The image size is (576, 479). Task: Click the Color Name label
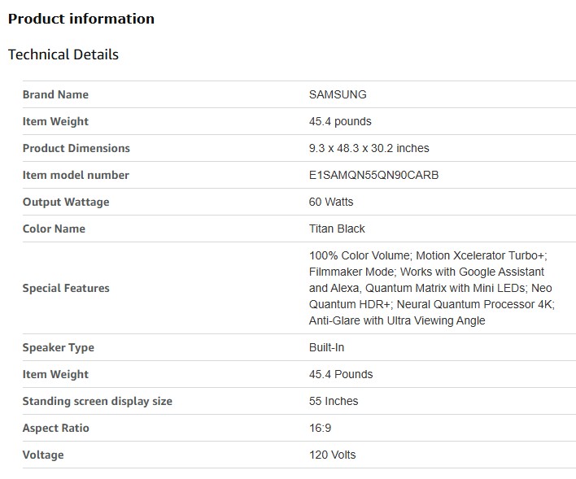click(x=54, y=229)
